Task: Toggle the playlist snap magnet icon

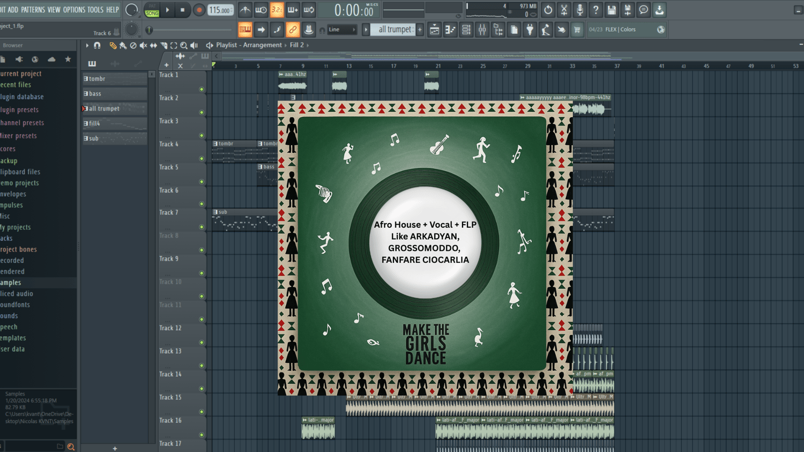Action: [97, 46]
